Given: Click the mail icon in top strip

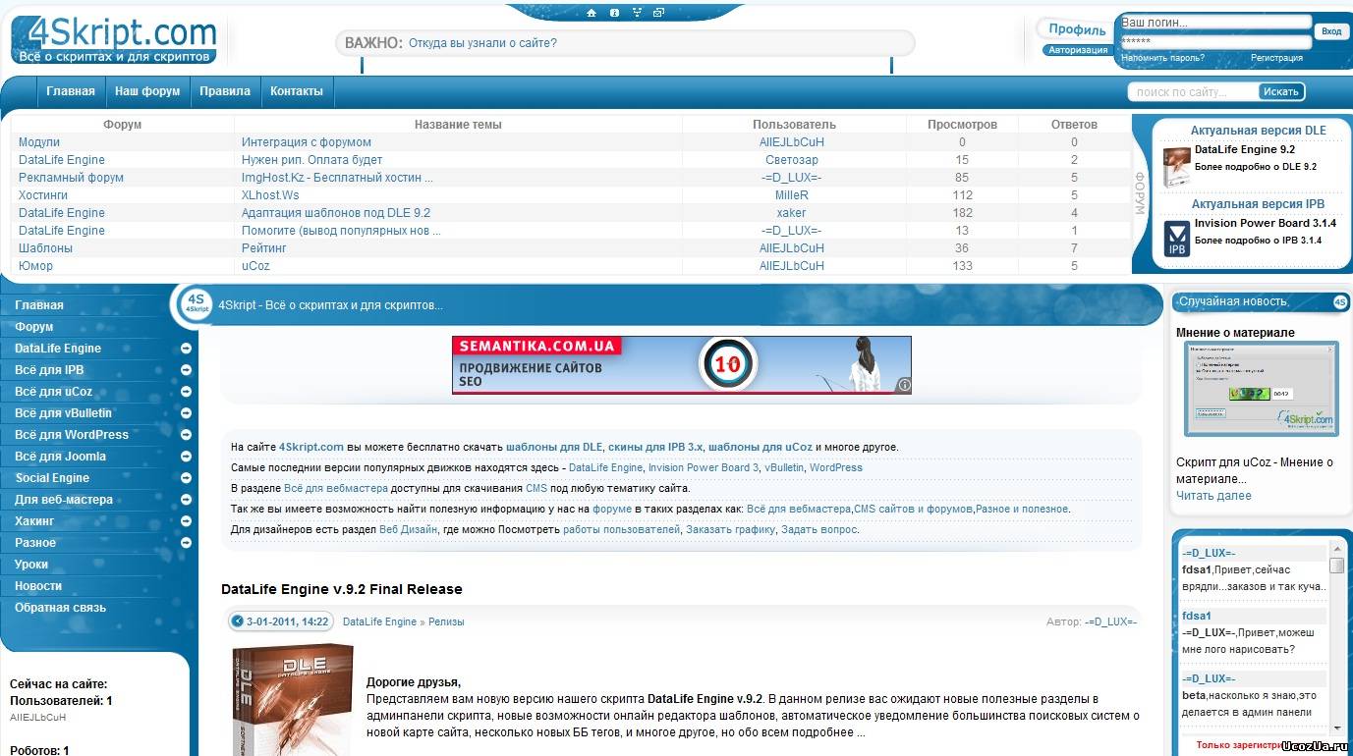Looking at the screenshot, I should click(658, 13).
